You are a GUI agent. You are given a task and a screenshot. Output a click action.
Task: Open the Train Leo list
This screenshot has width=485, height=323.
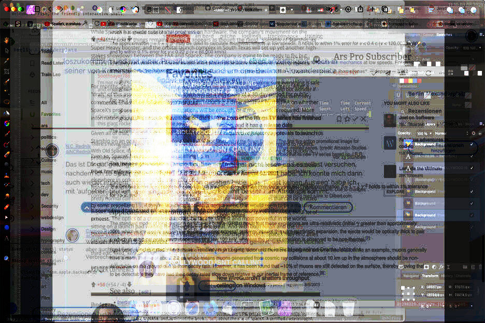[51, 75]
